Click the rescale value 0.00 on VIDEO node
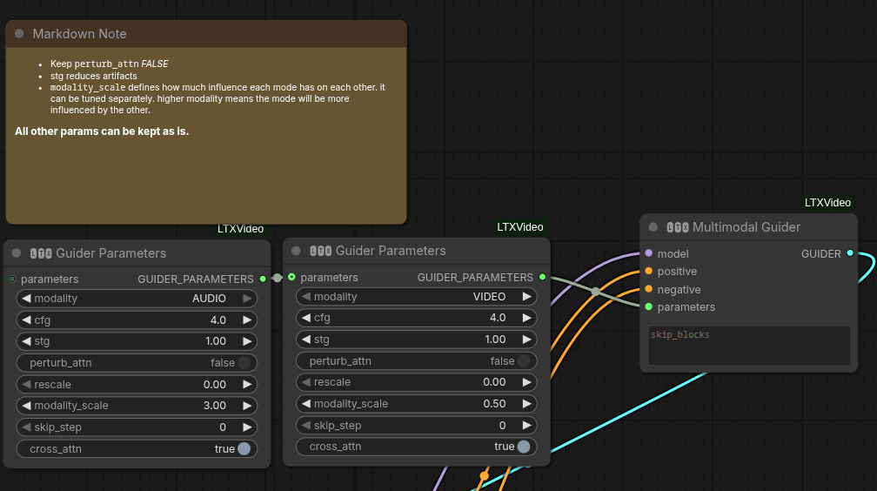 click(494, 382)
